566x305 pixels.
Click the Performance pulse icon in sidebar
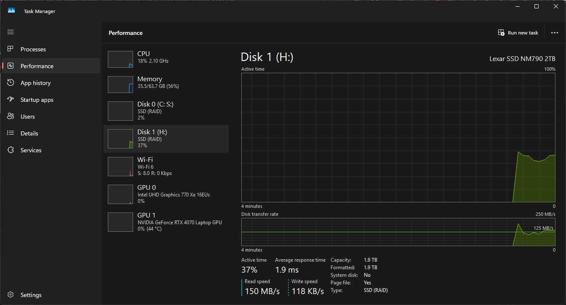pos(11,66)
